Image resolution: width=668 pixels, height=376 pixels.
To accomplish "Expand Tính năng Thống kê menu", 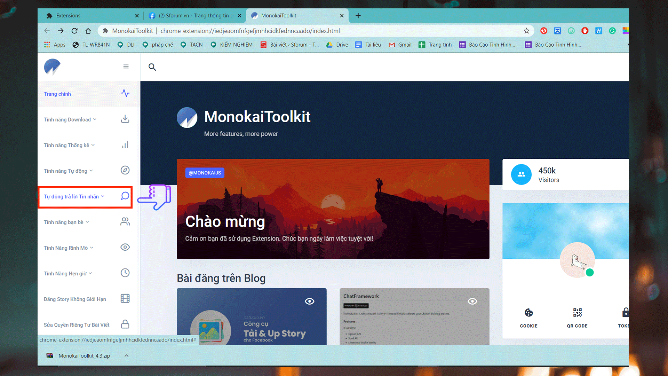I will (69, 145).
